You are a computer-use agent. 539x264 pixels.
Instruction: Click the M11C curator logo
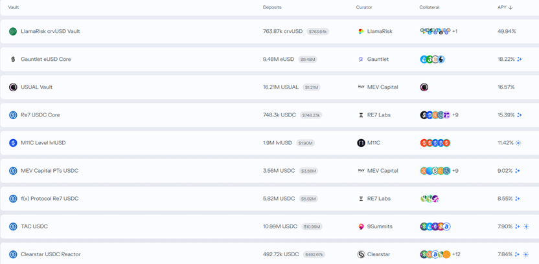pyautogui.click(x=361, y=143)
